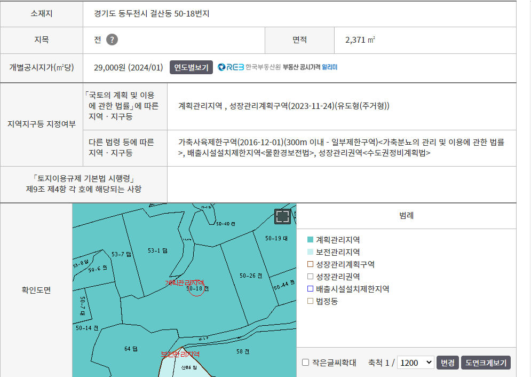
Task: Enable the 작은글씨확대 checkbox
Action: [x=305, y=363]
